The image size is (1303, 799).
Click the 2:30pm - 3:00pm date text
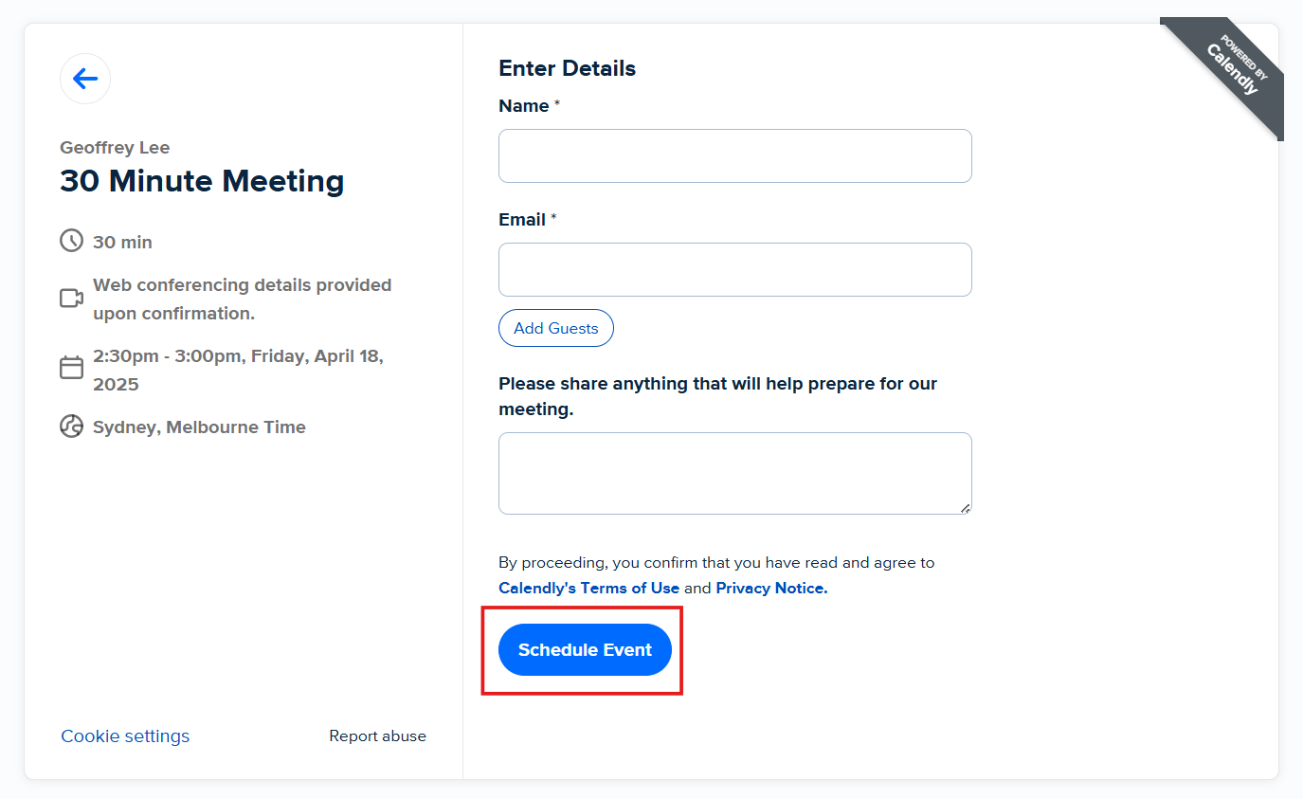tap(238, 371)
